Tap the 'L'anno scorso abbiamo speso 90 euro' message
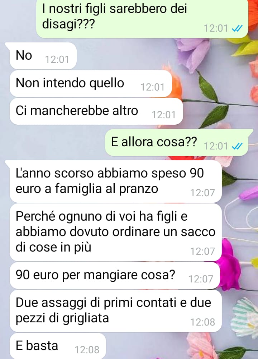 115,181
